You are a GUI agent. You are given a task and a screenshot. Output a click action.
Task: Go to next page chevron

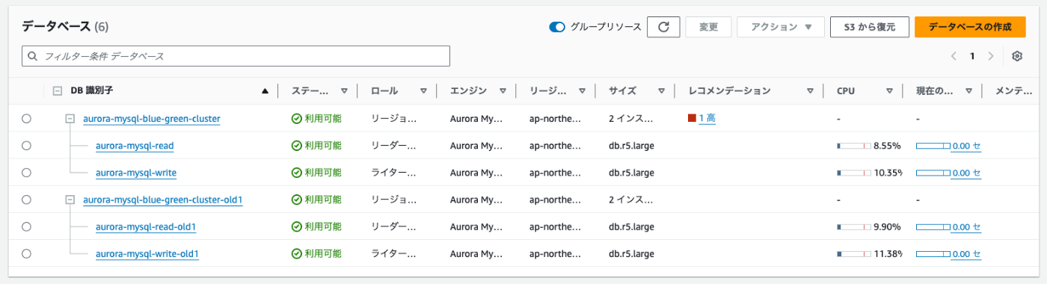click(991, 56)
